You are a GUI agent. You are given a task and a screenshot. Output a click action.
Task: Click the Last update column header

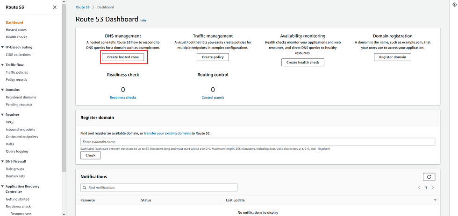(235, 200)
